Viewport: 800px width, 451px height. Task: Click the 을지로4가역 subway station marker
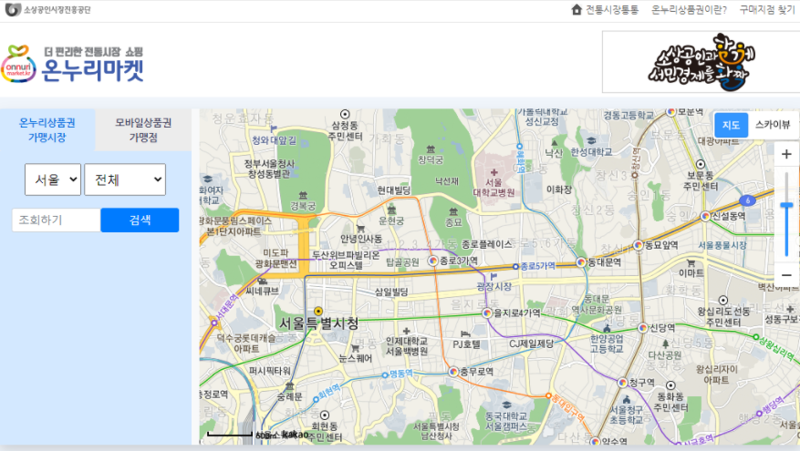coord(487,313)
